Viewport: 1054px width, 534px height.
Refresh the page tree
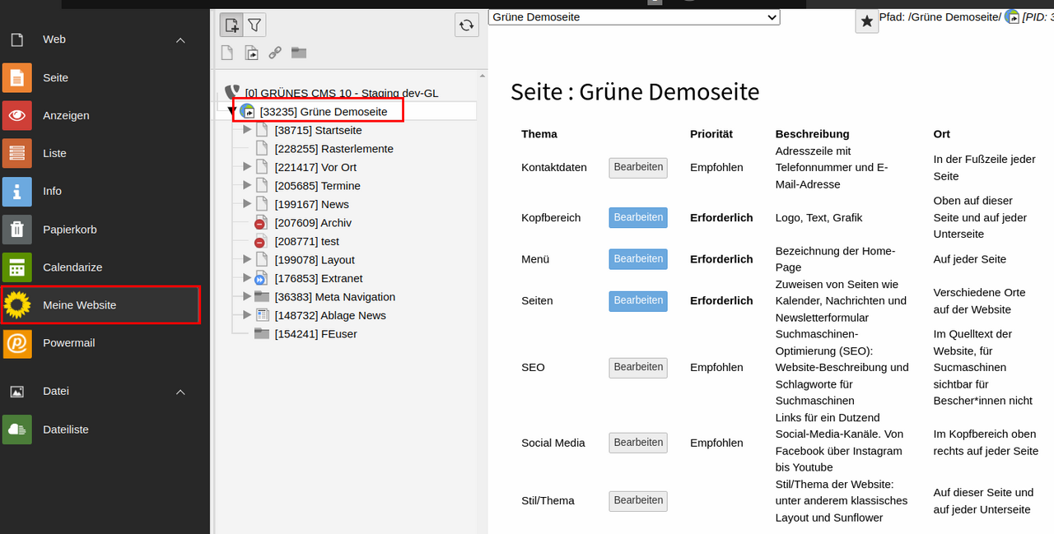pyautogui.click(x=467, y=26)
